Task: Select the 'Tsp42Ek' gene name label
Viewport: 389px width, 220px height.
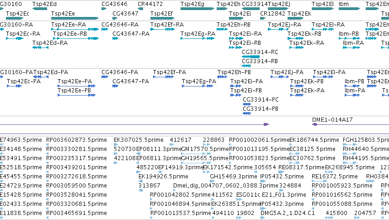Action: 299,14
